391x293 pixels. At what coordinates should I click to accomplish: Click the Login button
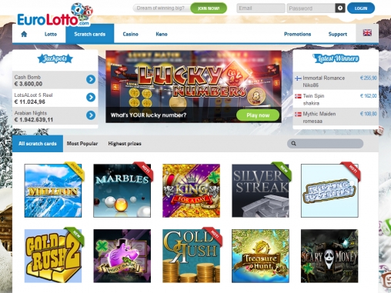coord(361,8)
